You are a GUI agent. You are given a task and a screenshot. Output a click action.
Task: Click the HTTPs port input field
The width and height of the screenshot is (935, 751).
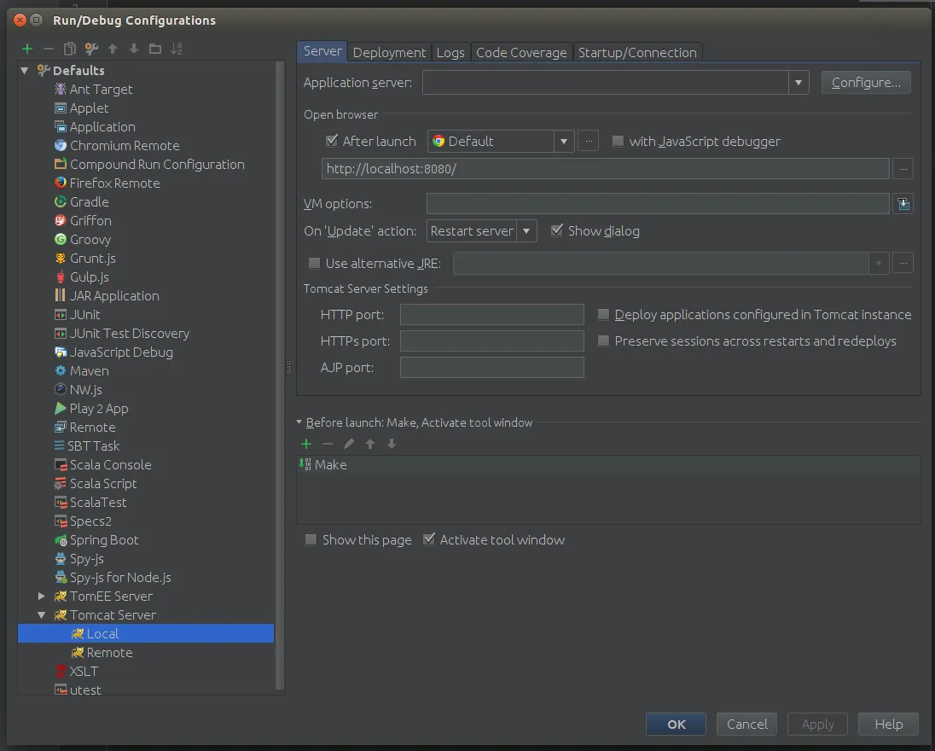click(x=492, y=341)
